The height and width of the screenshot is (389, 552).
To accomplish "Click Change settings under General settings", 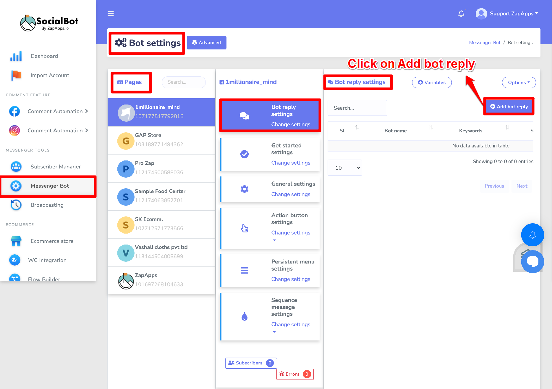I will [x=291, y=194].
